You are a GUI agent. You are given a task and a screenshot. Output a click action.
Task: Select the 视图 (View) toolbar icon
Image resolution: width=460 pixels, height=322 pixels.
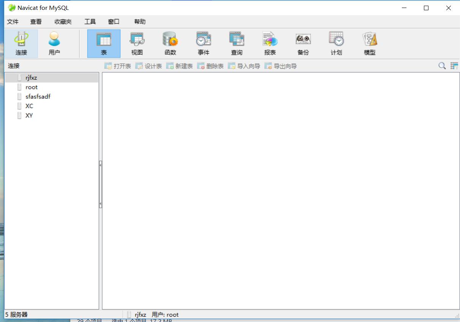coord(137,43)
